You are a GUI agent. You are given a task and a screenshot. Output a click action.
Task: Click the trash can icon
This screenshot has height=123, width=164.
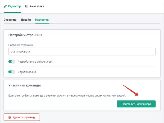[10, 117]
